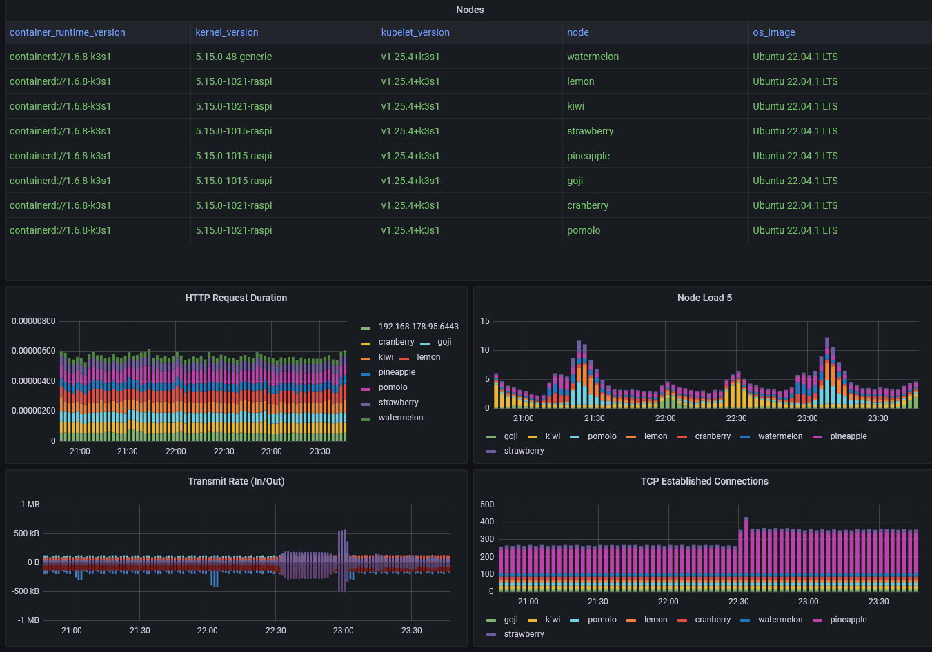932x652 pixels.
Task: Sort table by kubelet_version column header
Action: [415, 32]
